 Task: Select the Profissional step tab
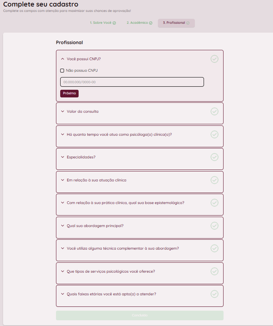coord(176,23)
